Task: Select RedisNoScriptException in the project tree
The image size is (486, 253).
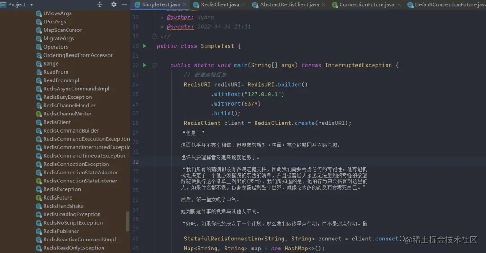Action: coord(73,222)
